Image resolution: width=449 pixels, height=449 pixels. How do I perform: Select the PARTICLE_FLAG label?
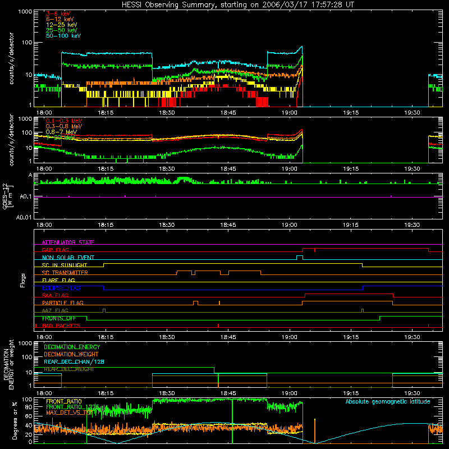point(63,303)
